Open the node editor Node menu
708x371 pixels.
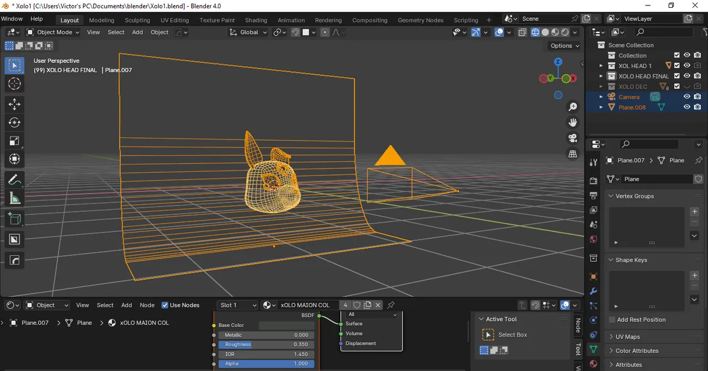click(x=147, y=305)
